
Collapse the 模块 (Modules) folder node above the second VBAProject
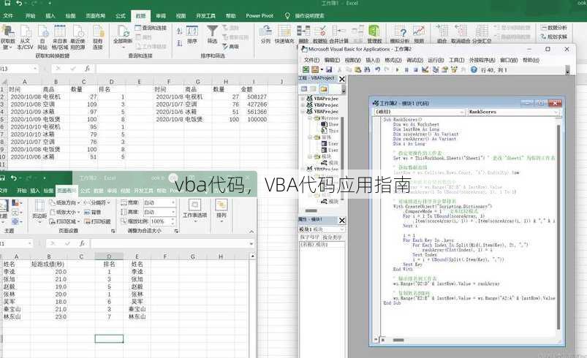310,156
